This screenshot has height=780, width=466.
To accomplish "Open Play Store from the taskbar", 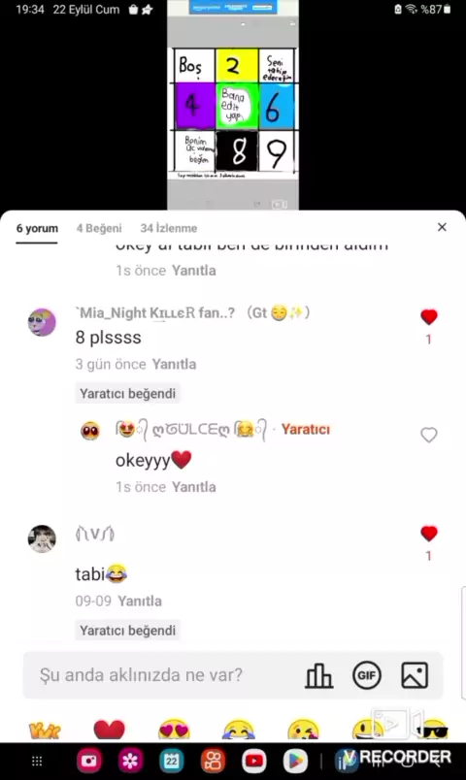I will [x=295, y=761].
